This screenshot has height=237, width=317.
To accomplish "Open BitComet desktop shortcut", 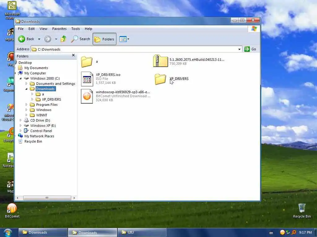I will (12, 210).
